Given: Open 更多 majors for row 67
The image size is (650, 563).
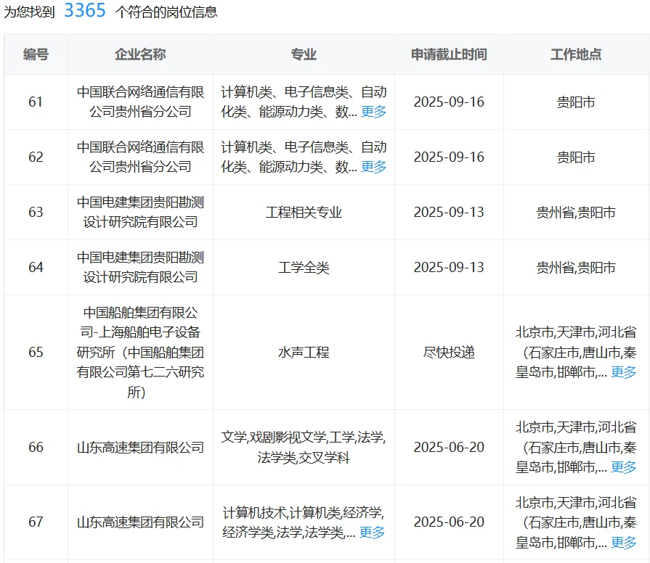Looking at the screenshot, I should pyautogui.click(x=371, y=531).
